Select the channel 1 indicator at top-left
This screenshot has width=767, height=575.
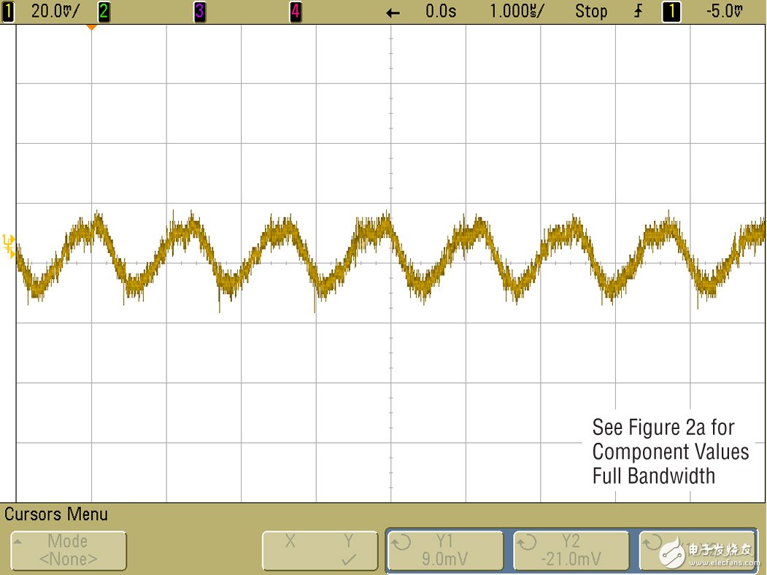[x=8, y=12]
